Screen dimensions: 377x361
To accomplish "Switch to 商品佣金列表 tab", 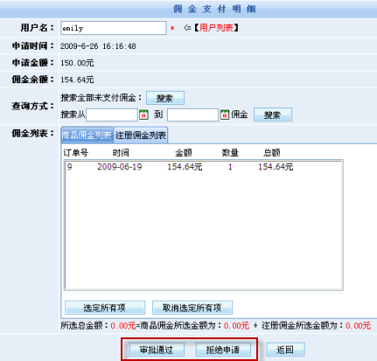I will [87, 135].
